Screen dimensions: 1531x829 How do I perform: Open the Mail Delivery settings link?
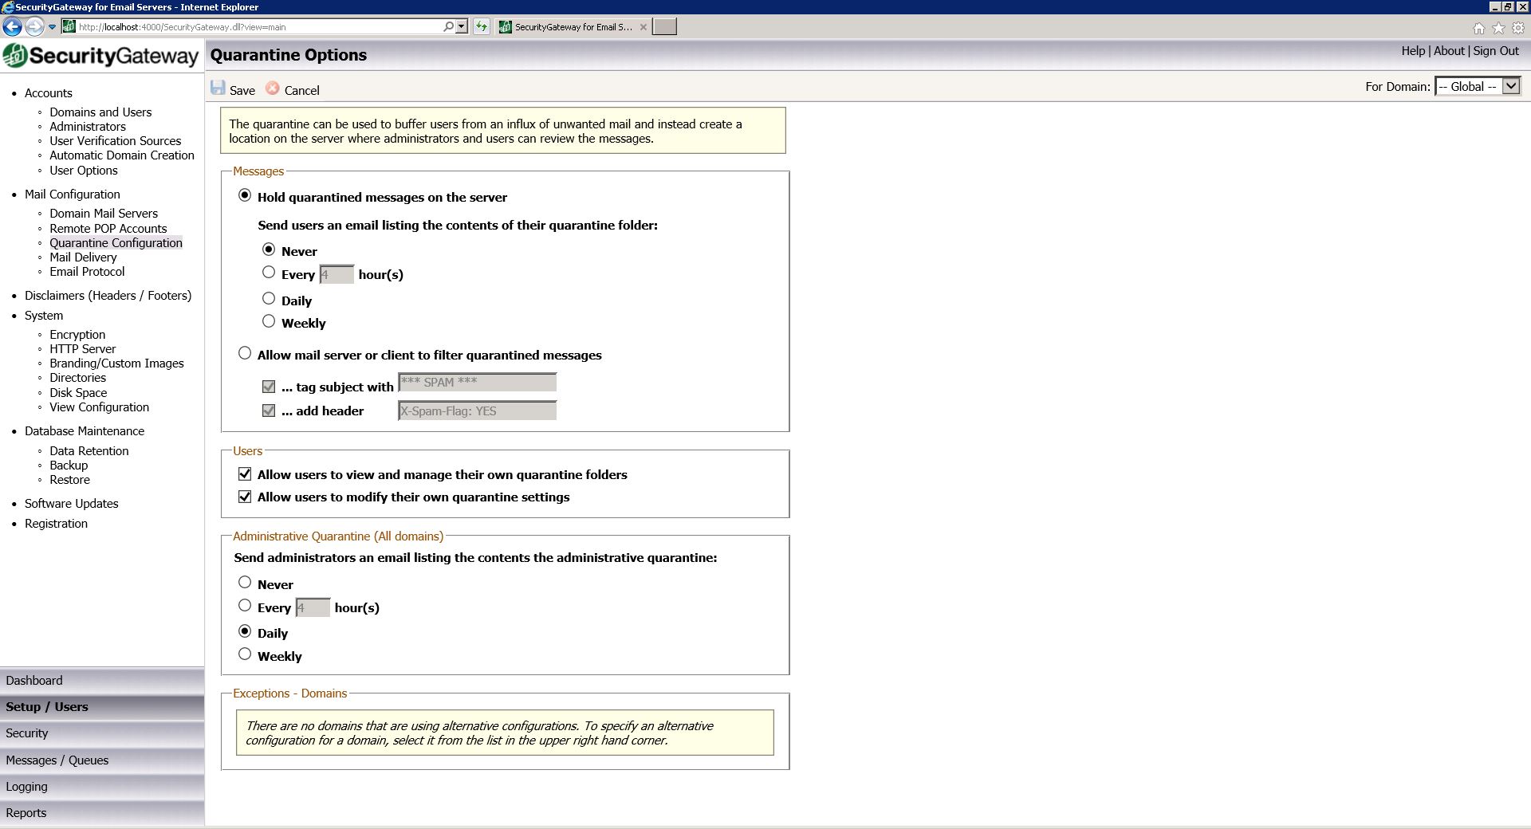[x=83, y=257]
